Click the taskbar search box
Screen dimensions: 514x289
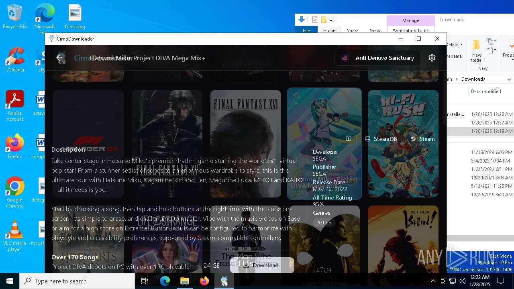point(77,281)
